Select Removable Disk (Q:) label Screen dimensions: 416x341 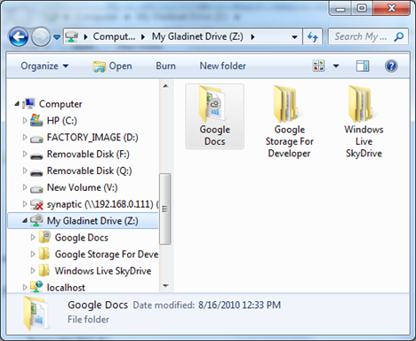point(89,170)
